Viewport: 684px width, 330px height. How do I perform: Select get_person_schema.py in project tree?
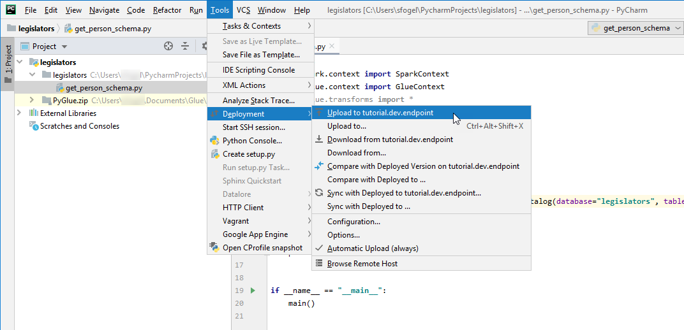click(103, 88)
